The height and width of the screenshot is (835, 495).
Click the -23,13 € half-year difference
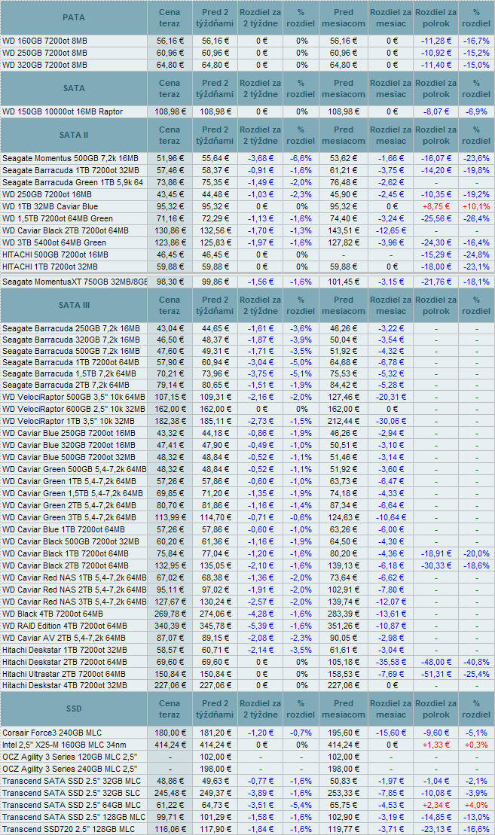point(435,830)
